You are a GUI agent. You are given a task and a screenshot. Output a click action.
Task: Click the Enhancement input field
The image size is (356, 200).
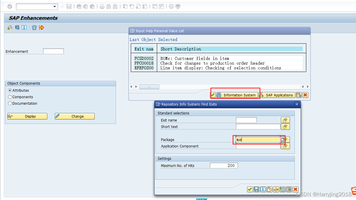pyautogui.click(x=53, y=51)
